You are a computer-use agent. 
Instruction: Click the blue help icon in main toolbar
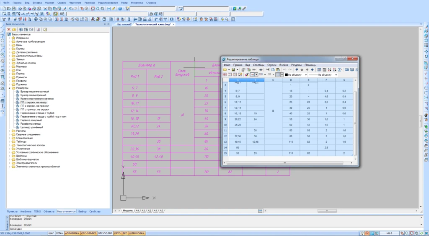click(x=120, y=8)
